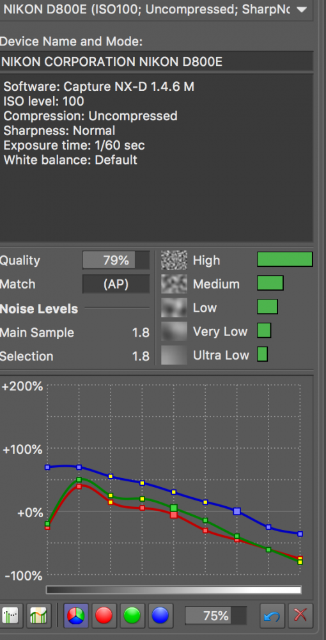Open the device noise profile dropdown arrow
Screen dimensions: 326x640
tap(302, 10)
